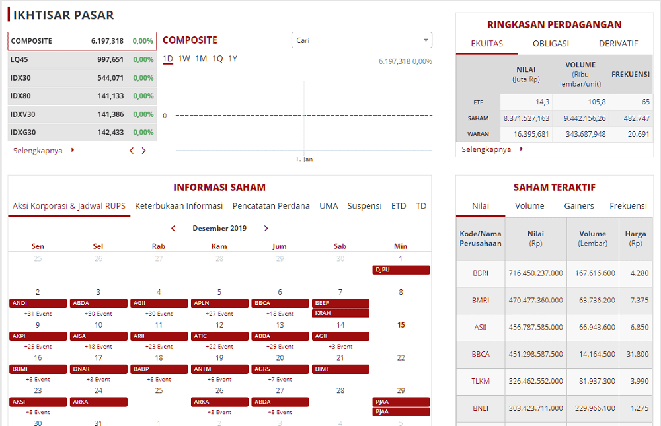Select the 1M chart range
Viewport: 661px width, 426px height.
click(x=201, y=59)
